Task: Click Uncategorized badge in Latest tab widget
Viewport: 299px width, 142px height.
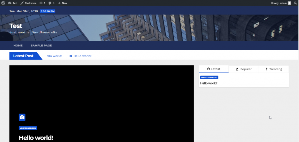Action: coord(209,78)
